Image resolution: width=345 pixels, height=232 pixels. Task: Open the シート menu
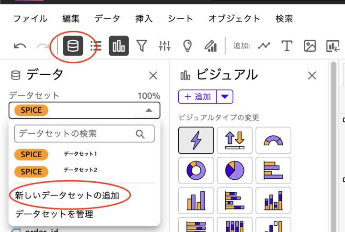point(180,19)
